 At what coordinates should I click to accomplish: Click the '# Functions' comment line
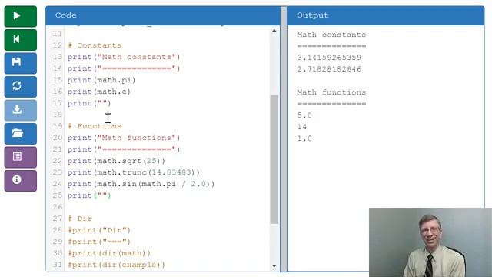point(95,126)
